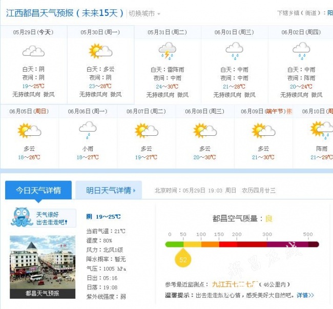The image size is (333, 309).
Task: Click the sun-cloud icon for 05月30日
Action: [x=100, y=51]
